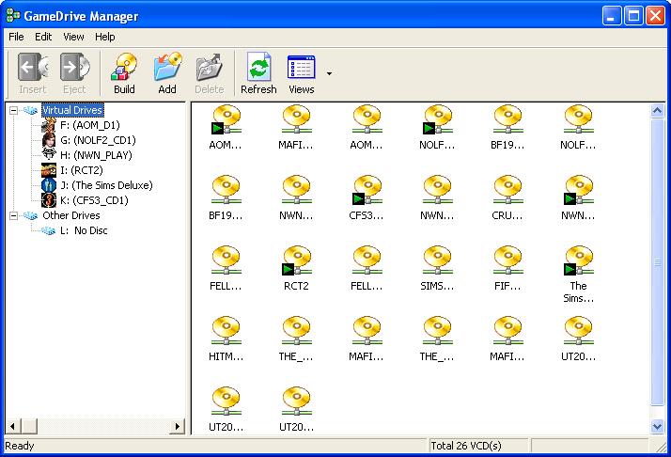
Task: Select drive F: (AOM_D1)
Action: [x=90, y=125]
